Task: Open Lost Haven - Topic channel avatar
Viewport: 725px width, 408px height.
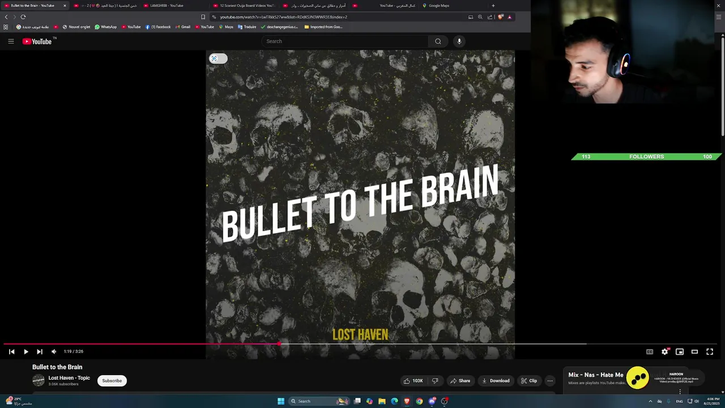Action: 39,381
